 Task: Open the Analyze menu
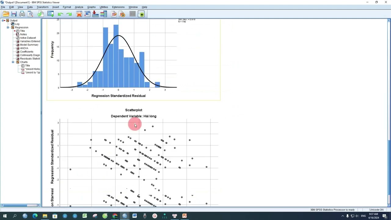pyautogui.click(x=79, y=7)
